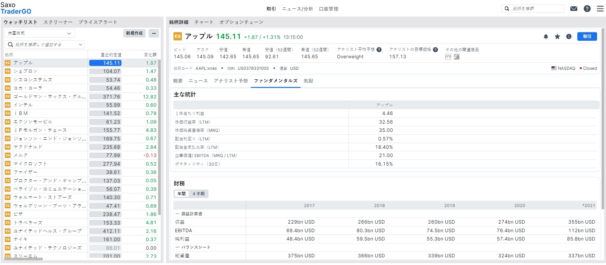Open watchlist more options ellipsis button
The width and height of the screenshot is (606, 265).
[154, 33]
